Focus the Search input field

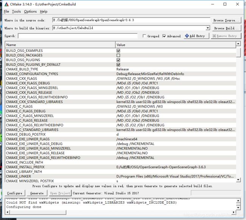(x=78, y=36)
